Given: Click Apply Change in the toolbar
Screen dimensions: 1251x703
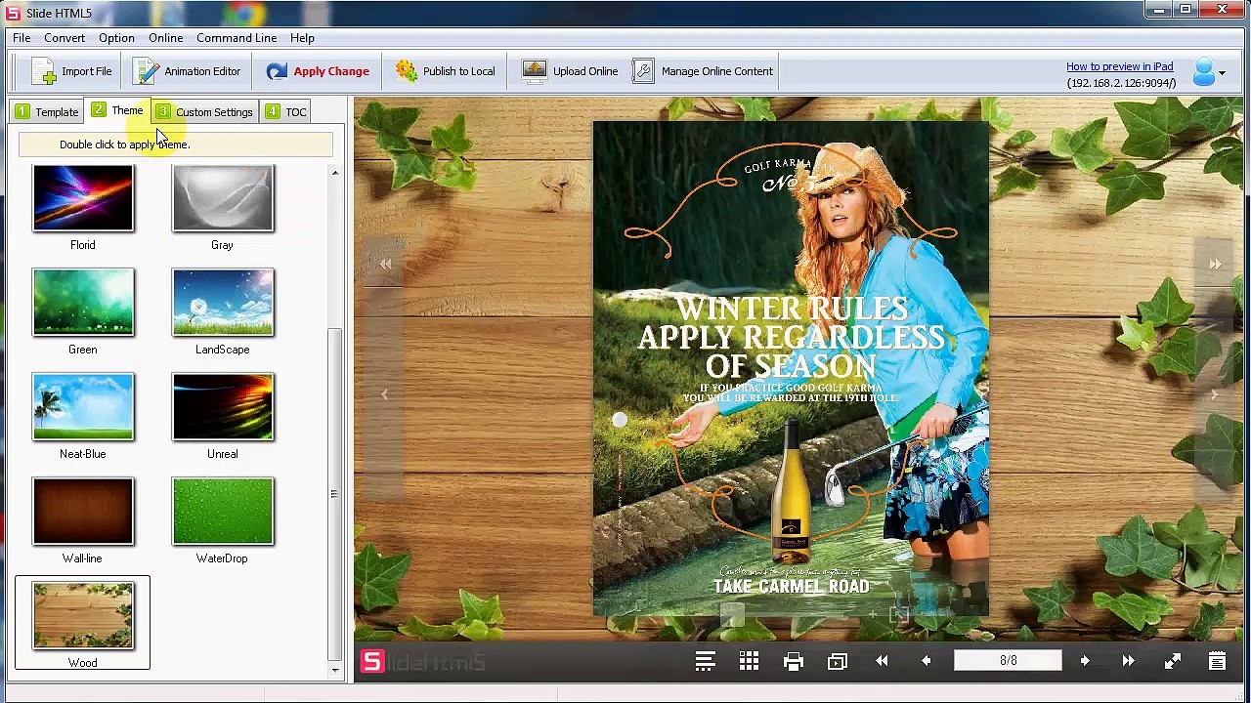Looking at the screenshot, I should click(x=318, y=71).
